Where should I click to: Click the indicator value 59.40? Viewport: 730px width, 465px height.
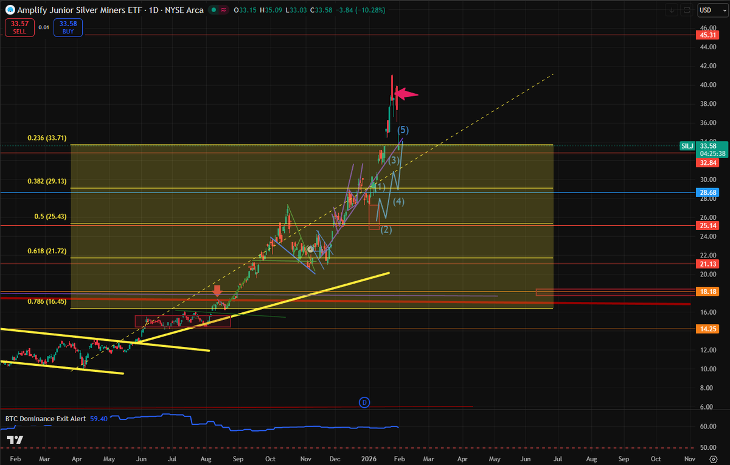coord(100,419)
